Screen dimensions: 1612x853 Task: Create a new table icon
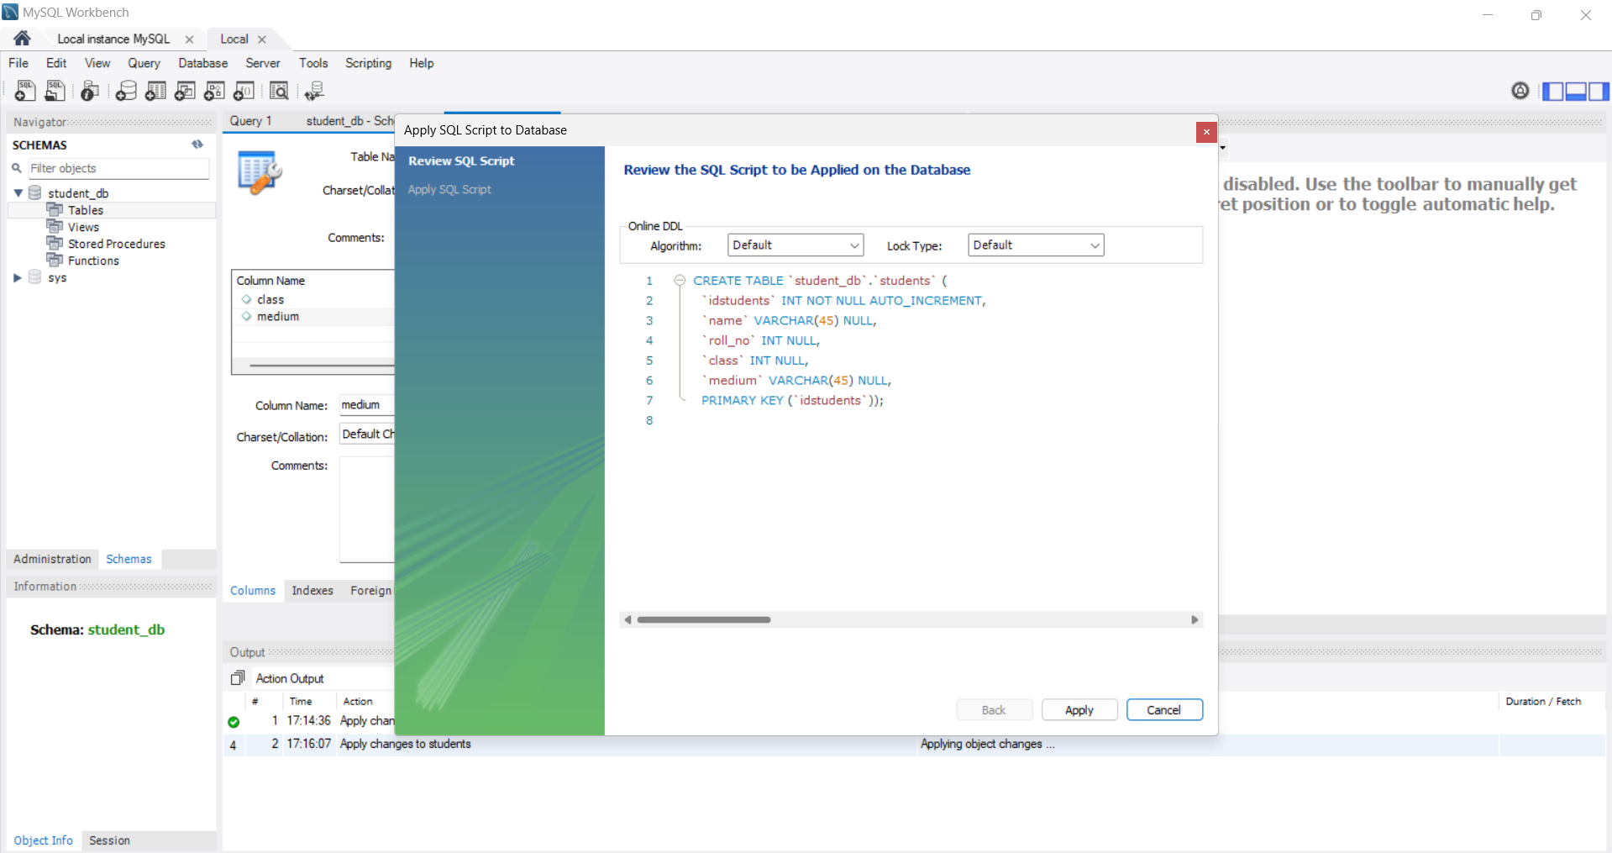click(x=155, y=91)
